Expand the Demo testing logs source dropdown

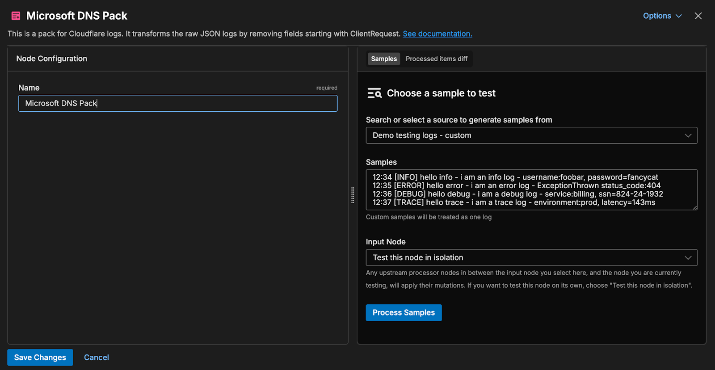coord(531,135)
